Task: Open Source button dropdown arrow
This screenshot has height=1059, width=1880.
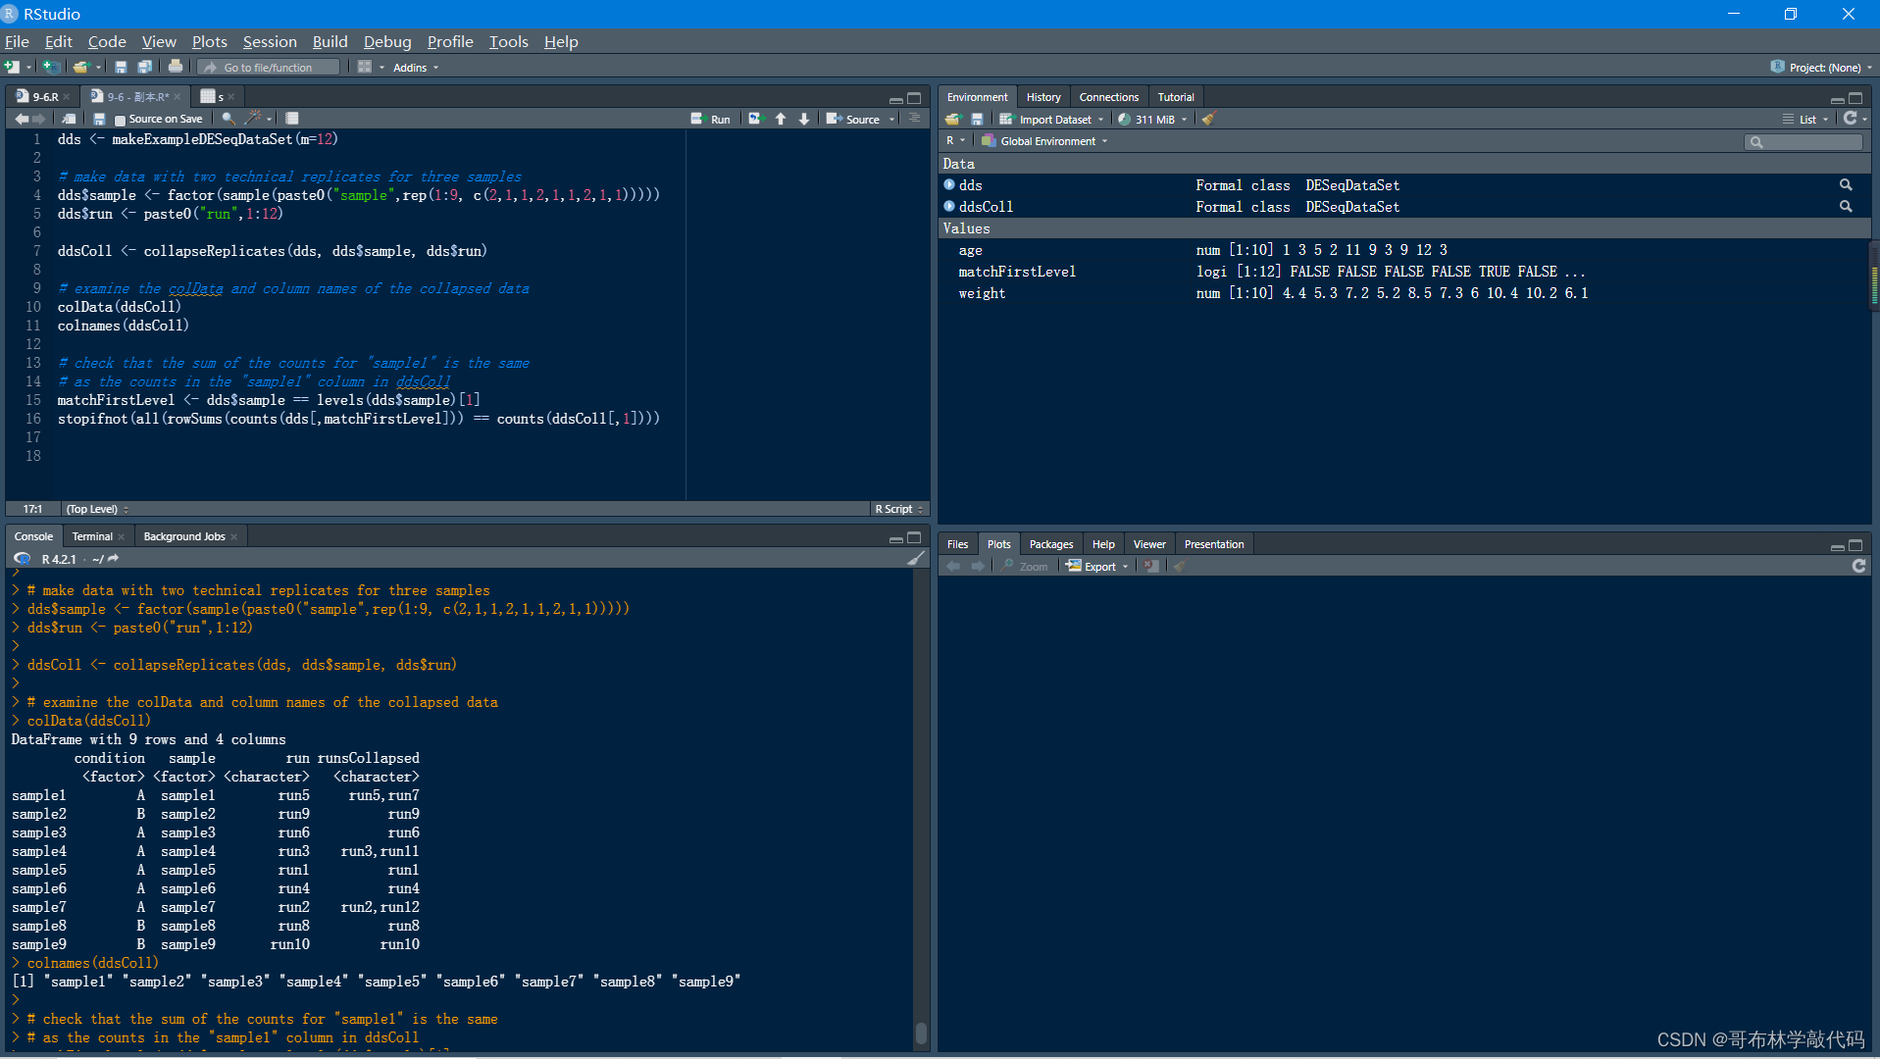Action: point(891,119)
